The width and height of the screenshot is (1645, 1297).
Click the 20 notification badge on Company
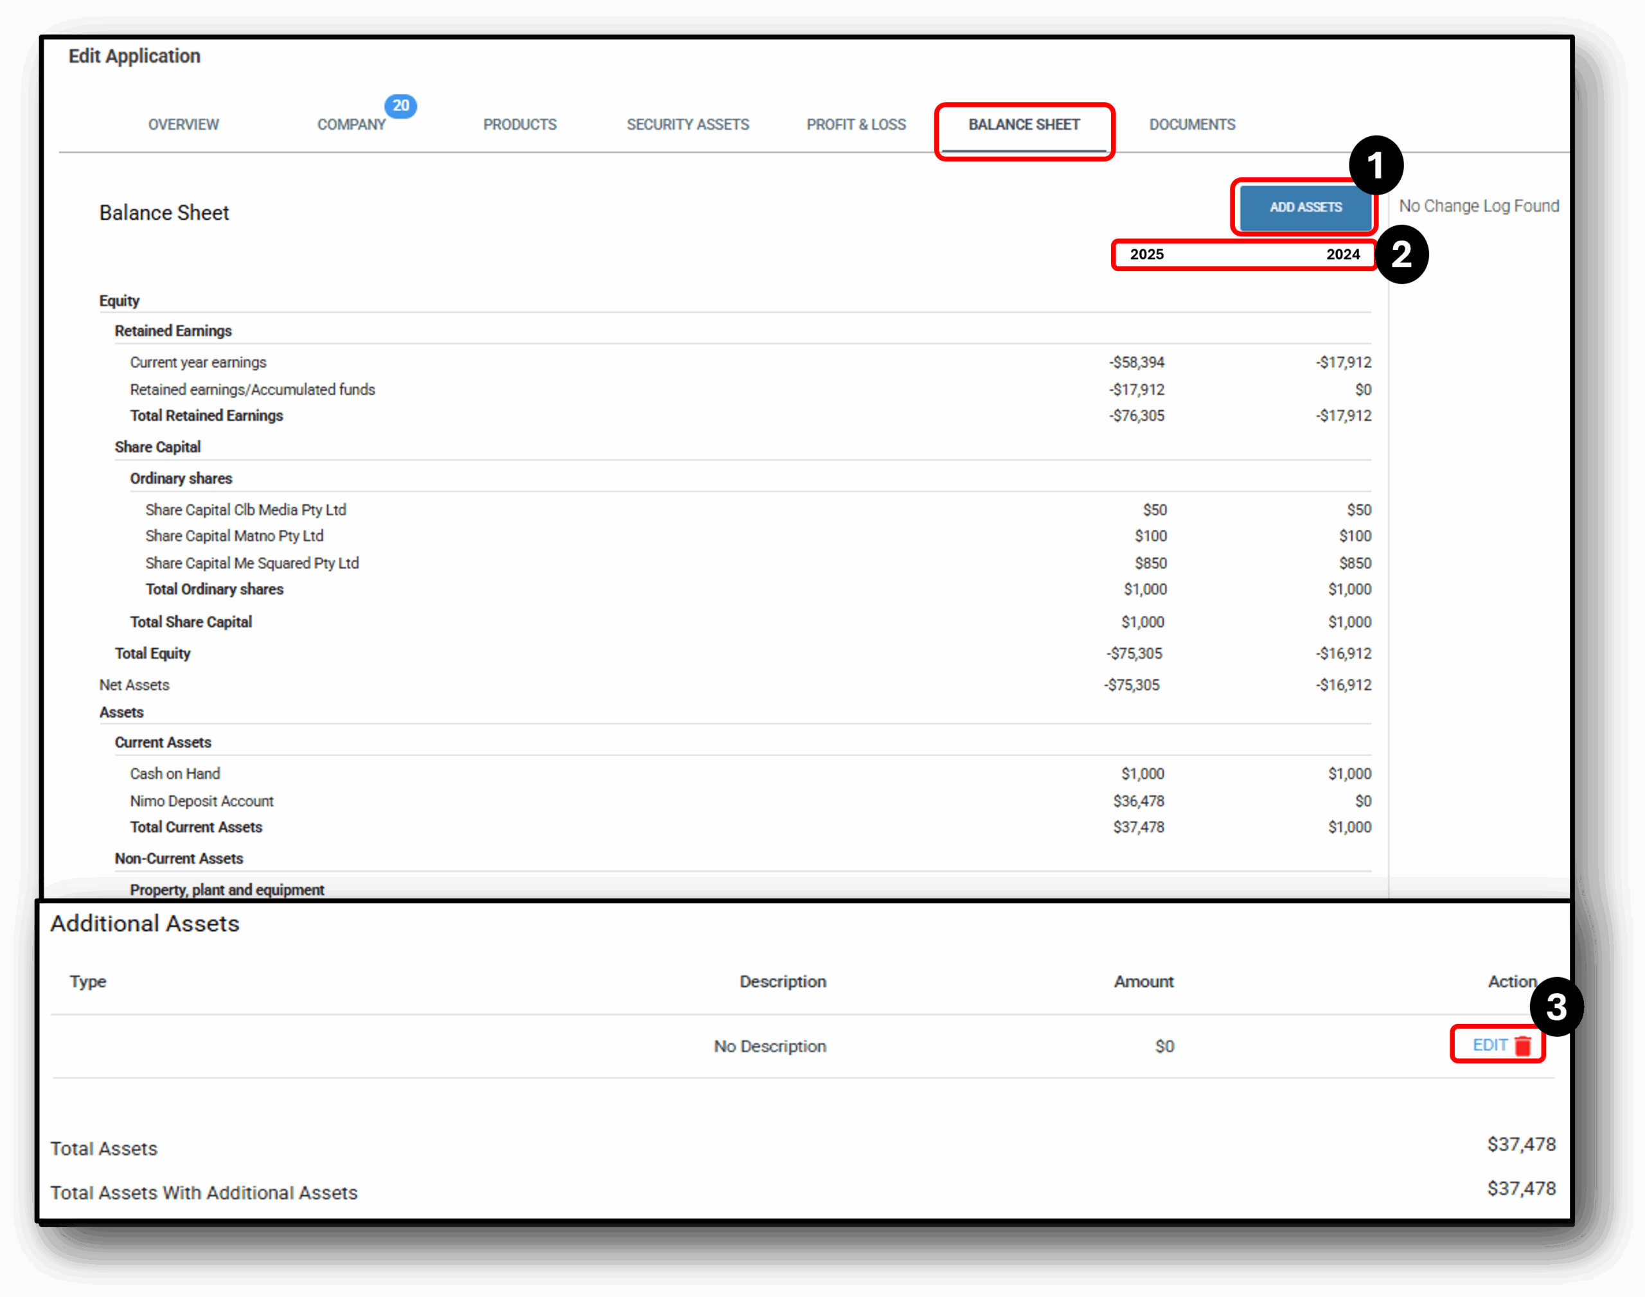tap(402, 107)
